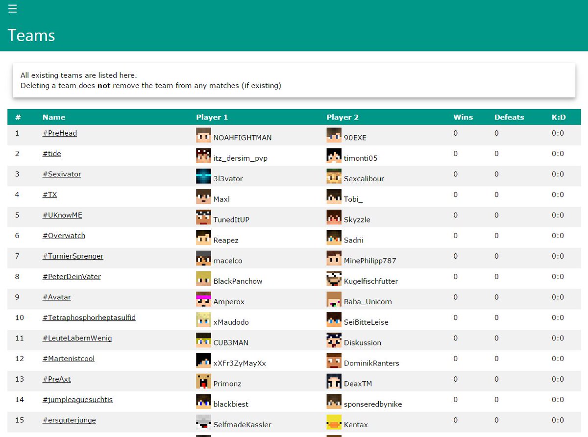View the #LeuteLabernWenig team
Image resolution: width=588 pixels, height=437 pixels.
click(77, 339)
